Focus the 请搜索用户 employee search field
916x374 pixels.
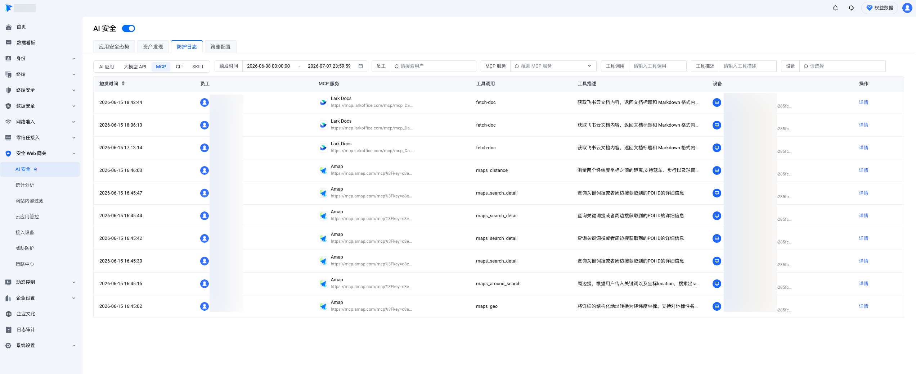(433, 66)
